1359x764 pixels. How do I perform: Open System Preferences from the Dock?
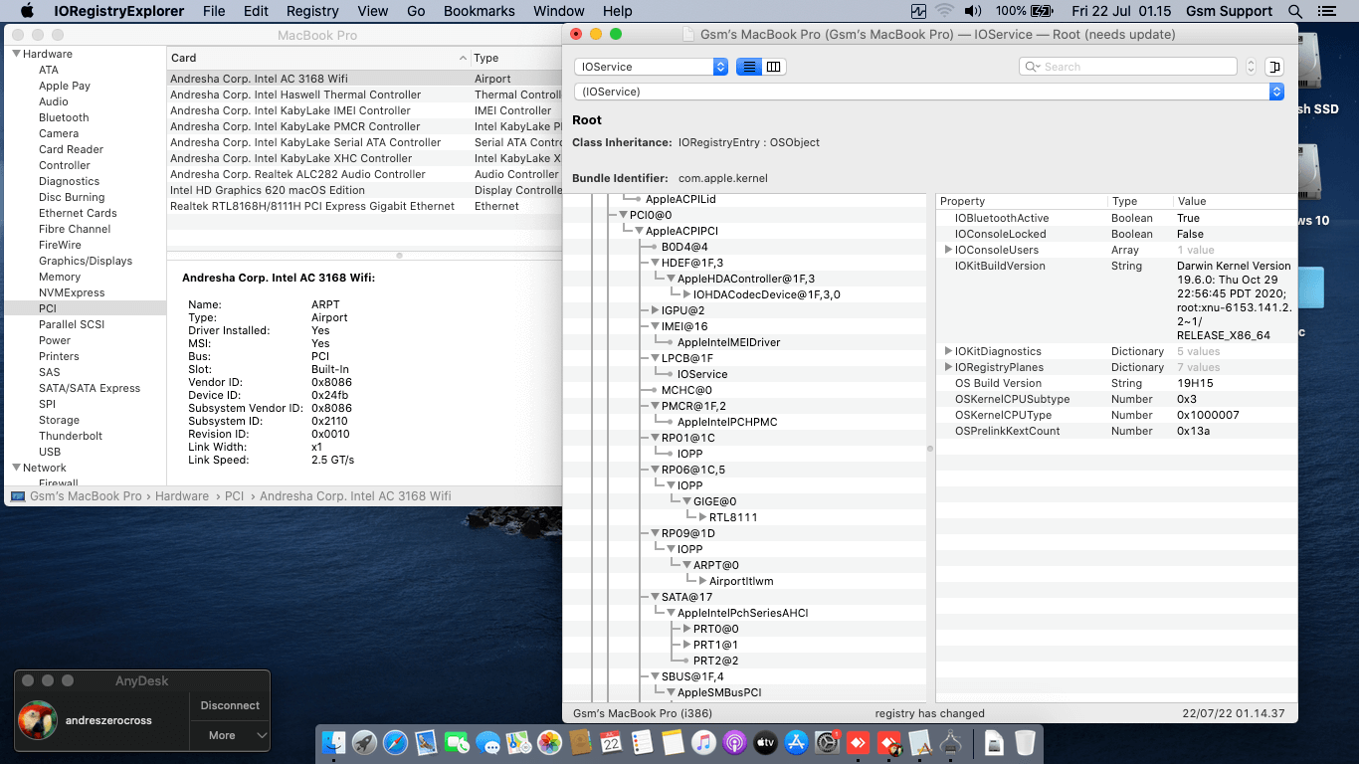(827, 742)
